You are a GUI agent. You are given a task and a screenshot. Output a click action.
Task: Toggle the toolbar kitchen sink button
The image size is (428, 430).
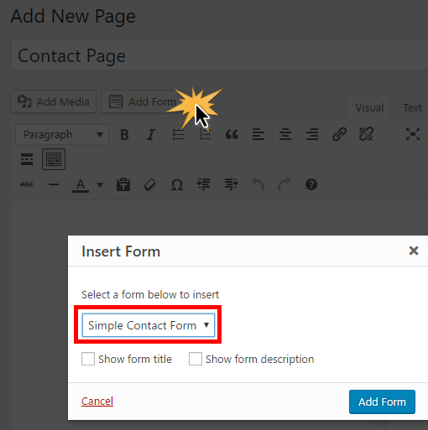coord(54,159)
